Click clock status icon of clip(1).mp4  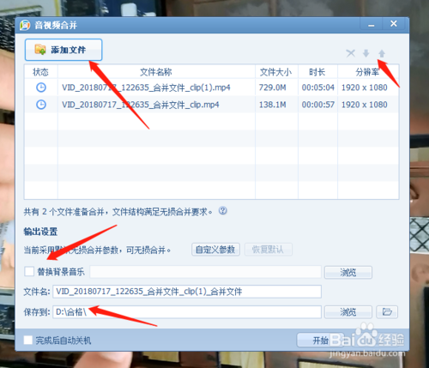tap(41, 87)
